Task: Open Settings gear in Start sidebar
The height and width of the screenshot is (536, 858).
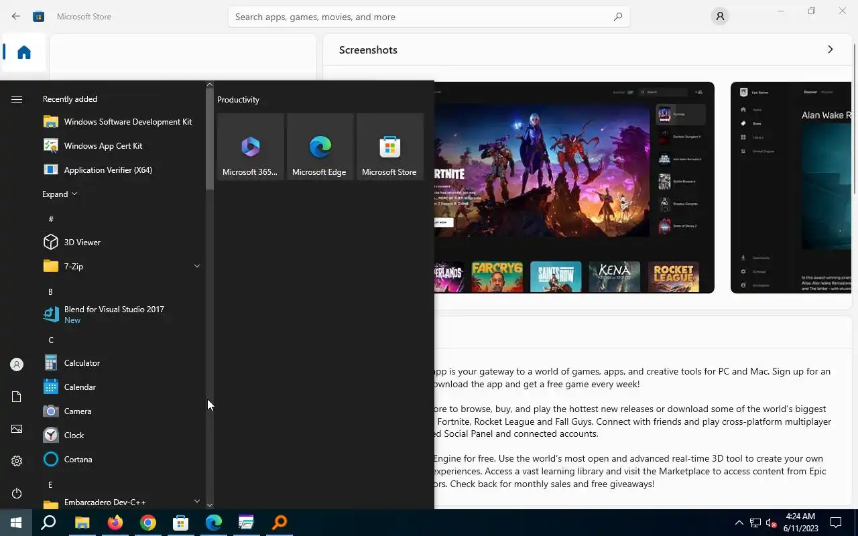Action: click(x=17, y=461)
